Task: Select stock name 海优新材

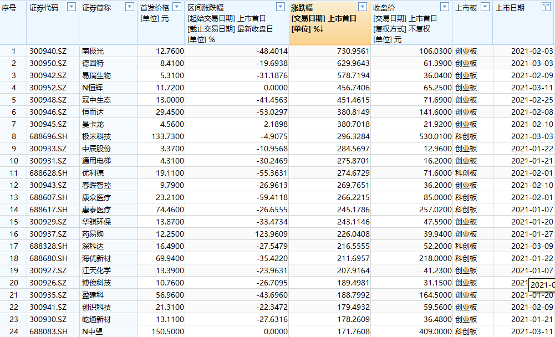Action: coord(96,258)
